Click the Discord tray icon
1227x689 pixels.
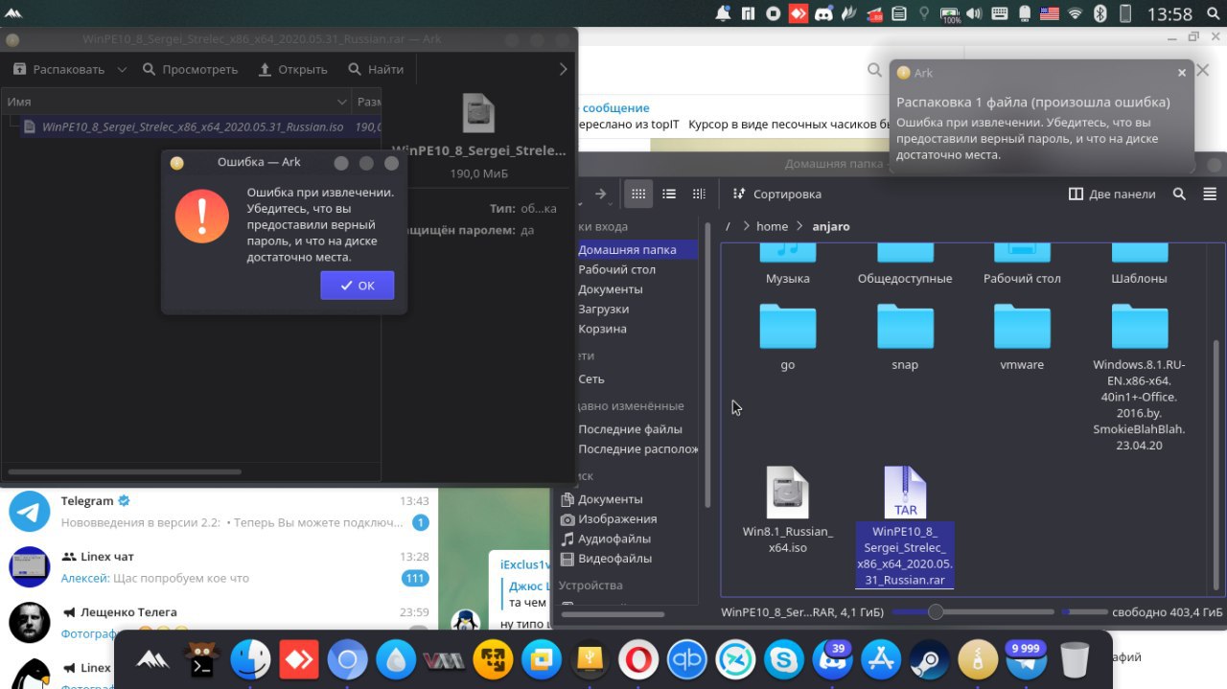(822, 13)
